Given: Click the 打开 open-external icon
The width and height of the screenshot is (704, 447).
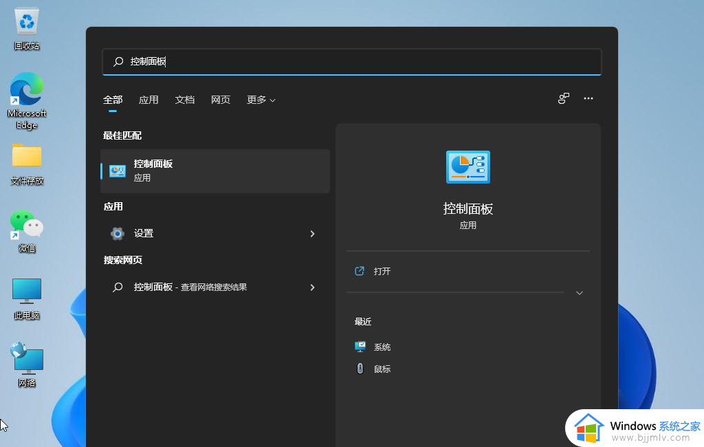Looking at the screenshot, I should (x=360, y=271).
